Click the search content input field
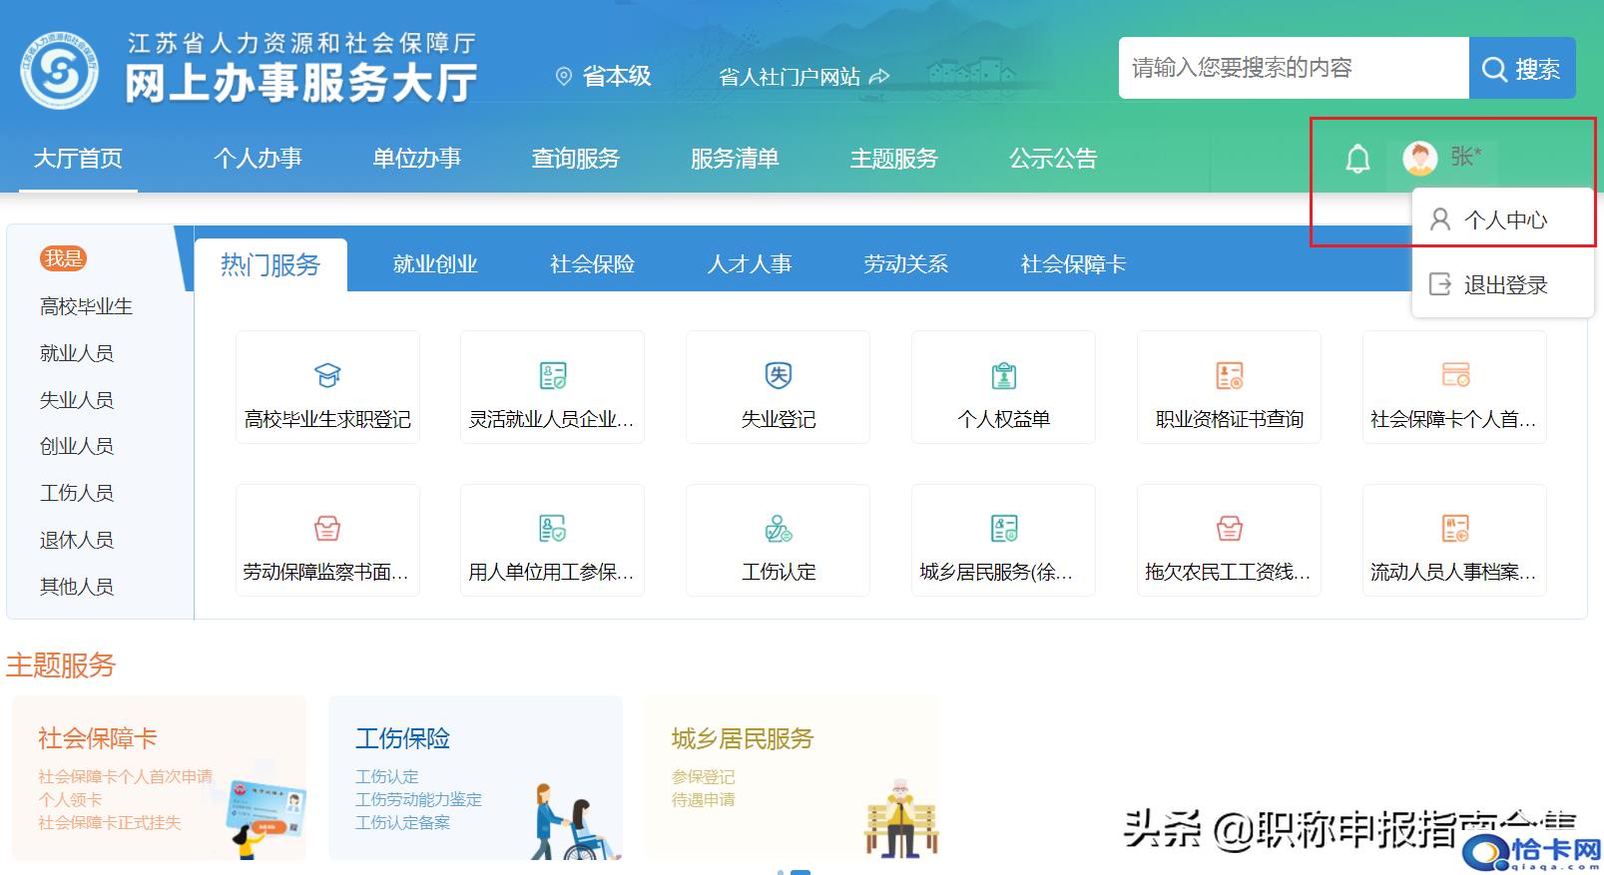Image resolution: width=1604 pixels, height=875 pixels. pyautogui.click(x=1293, y=68)
